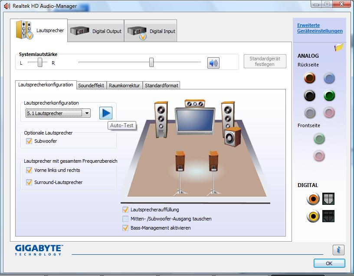
Task: Click the orange digital coaxial connector
Action: (313, 199)
